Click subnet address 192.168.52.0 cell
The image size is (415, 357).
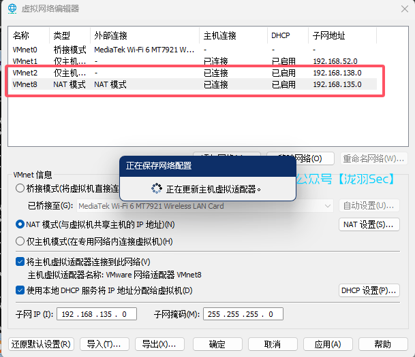point(335,61)
